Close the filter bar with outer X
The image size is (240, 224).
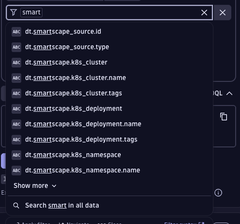click(x=223, y=13)
